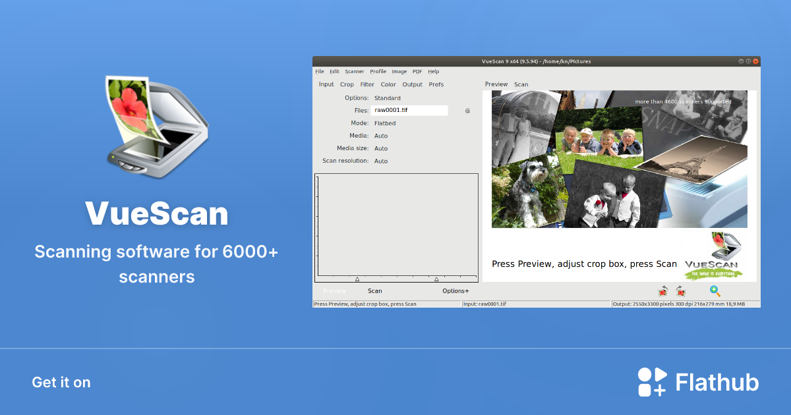This screenshot has width=791, height=415.
Task: Open the PDF menu
Action: coord(417,71)
